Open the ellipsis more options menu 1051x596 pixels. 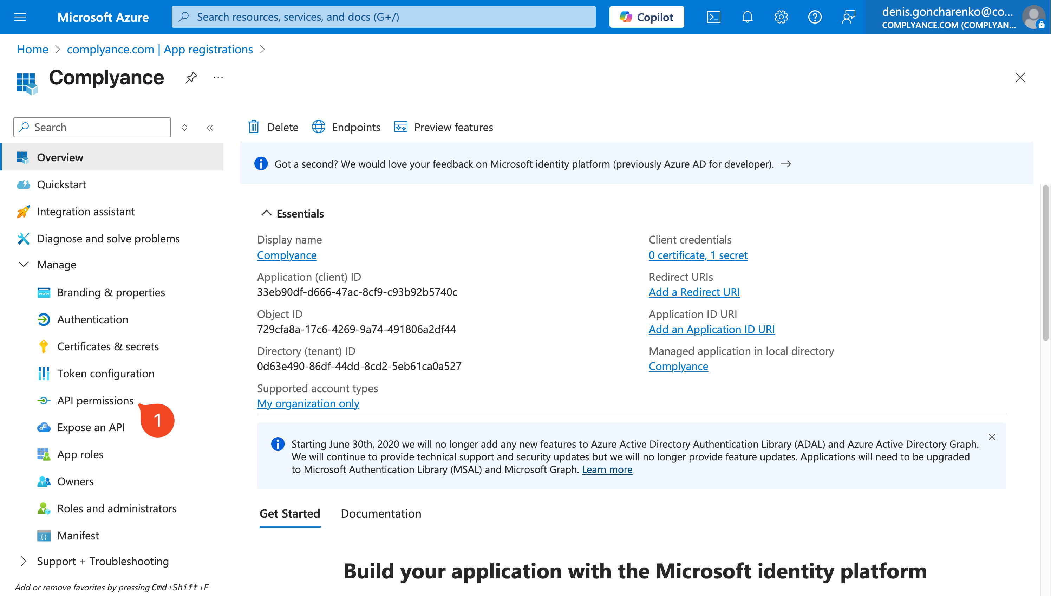(x=218, y=77)
